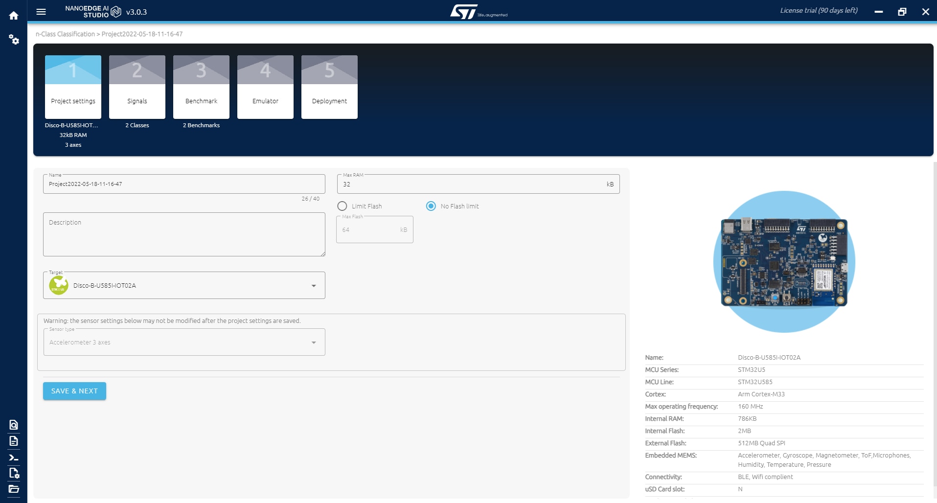
Task: Click the document search icon in sidebar
Action: tap(14, 425)
